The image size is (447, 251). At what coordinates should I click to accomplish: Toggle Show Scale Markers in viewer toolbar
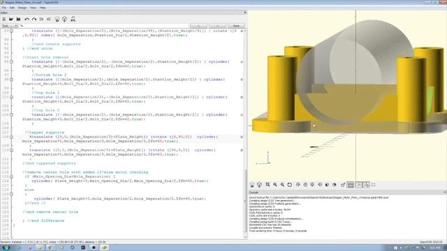pos(366,185)
